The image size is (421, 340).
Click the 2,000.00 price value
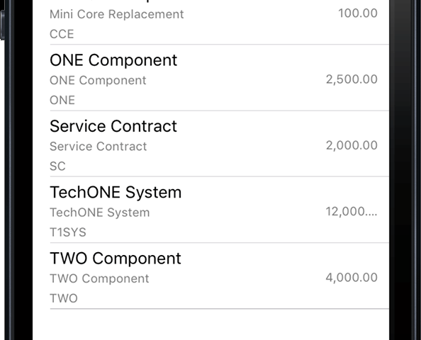pos(352,145)
